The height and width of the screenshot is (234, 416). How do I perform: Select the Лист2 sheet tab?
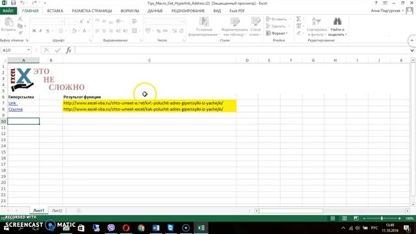(57, 211)
